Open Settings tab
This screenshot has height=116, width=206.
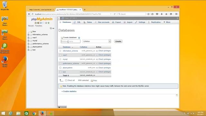pyautogui.click(x=140, y=22)
